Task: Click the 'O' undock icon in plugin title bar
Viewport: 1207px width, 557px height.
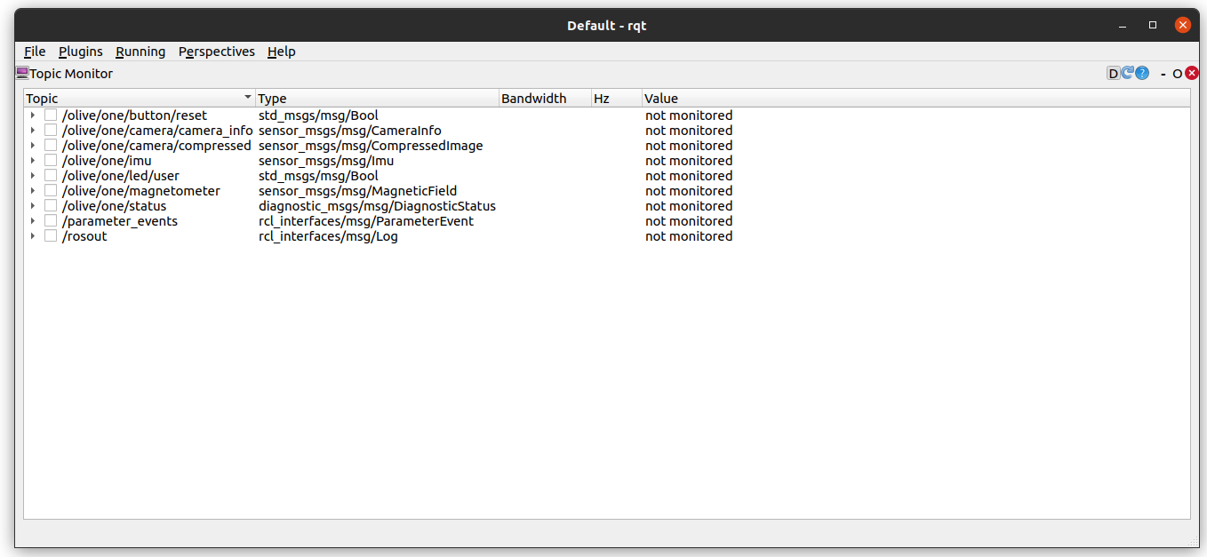Action: point(1177,74)
